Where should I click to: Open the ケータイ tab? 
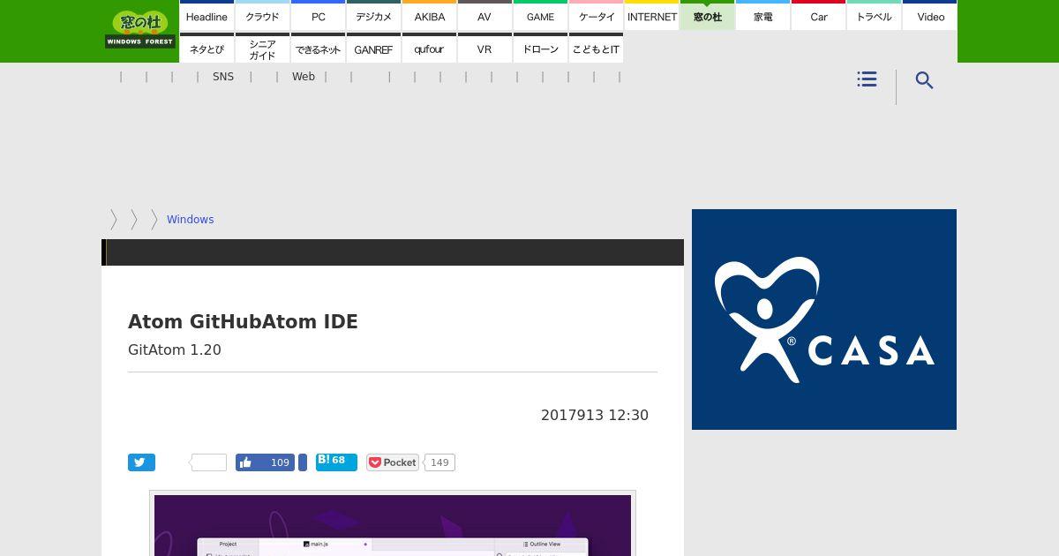click(596, 16)
